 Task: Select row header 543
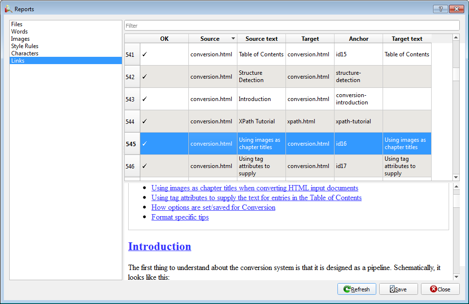click(132, 99)
